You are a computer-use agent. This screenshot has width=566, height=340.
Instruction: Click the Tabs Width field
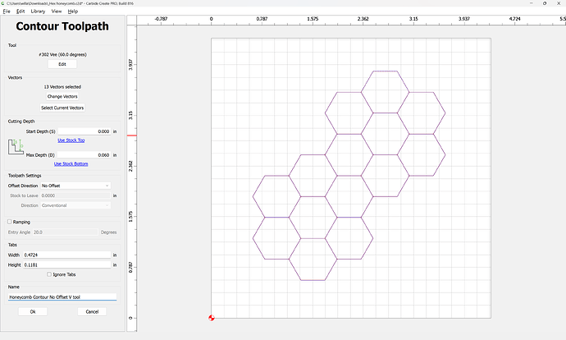click(67, 255)
